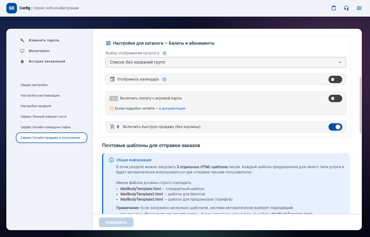Viewport: 370px width, 237px height.
Task: Go to Настройка кастомизации
Action: (x=40, y=96)
